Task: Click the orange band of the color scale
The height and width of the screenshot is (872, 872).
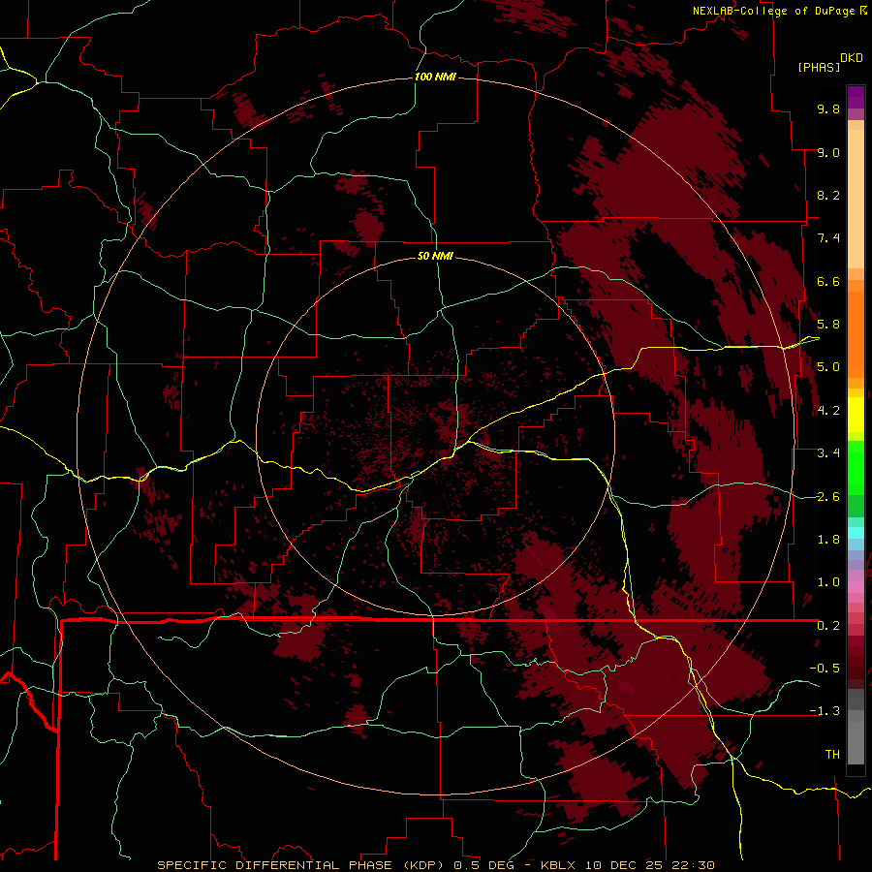Action: [856, 333]
